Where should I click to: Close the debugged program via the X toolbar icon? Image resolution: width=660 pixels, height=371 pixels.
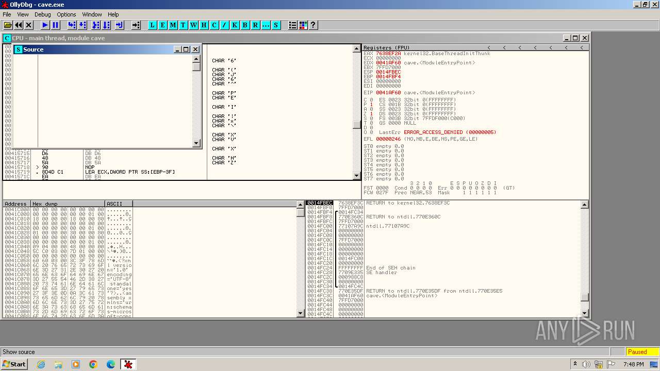pyautogui.click(x=29, y=25)
